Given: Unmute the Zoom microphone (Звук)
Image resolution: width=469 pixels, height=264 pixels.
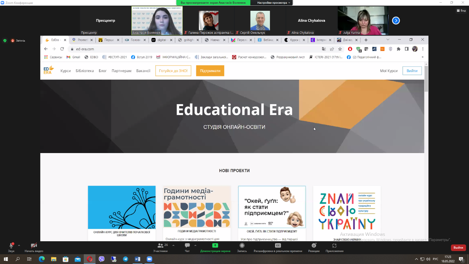Looking at the screenshot, I should (x=11, y=247).
